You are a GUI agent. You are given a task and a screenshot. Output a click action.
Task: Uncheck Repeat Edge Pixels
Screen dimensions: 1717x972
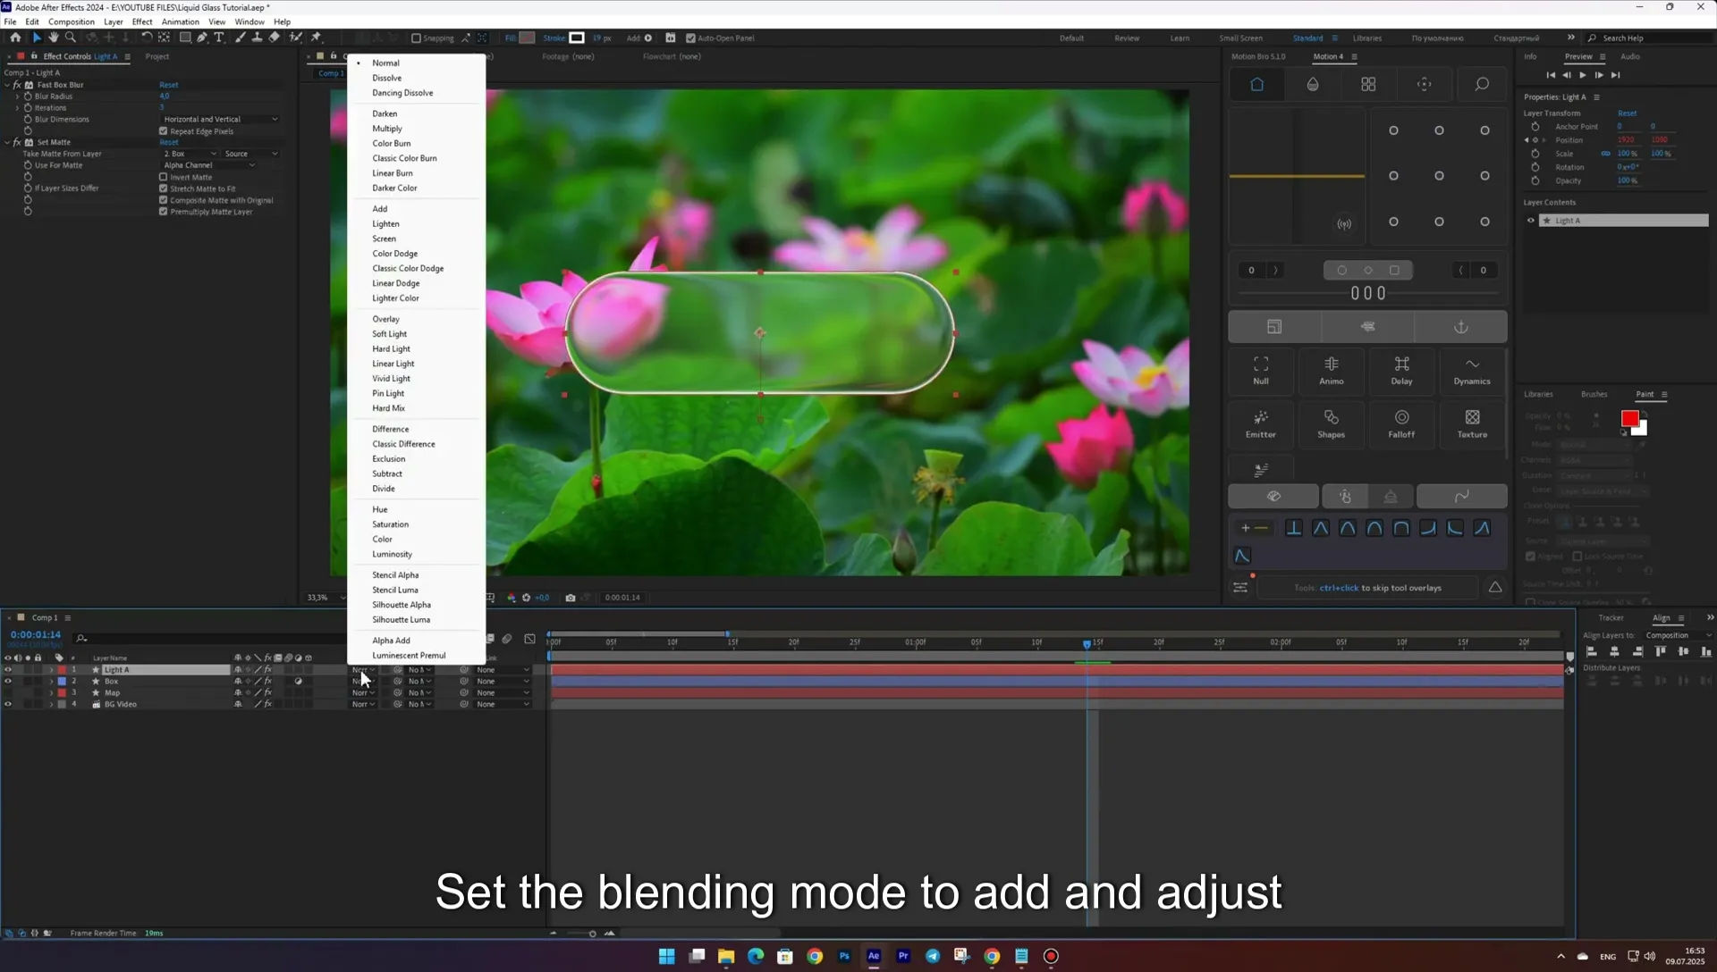[x=164, y=130]
